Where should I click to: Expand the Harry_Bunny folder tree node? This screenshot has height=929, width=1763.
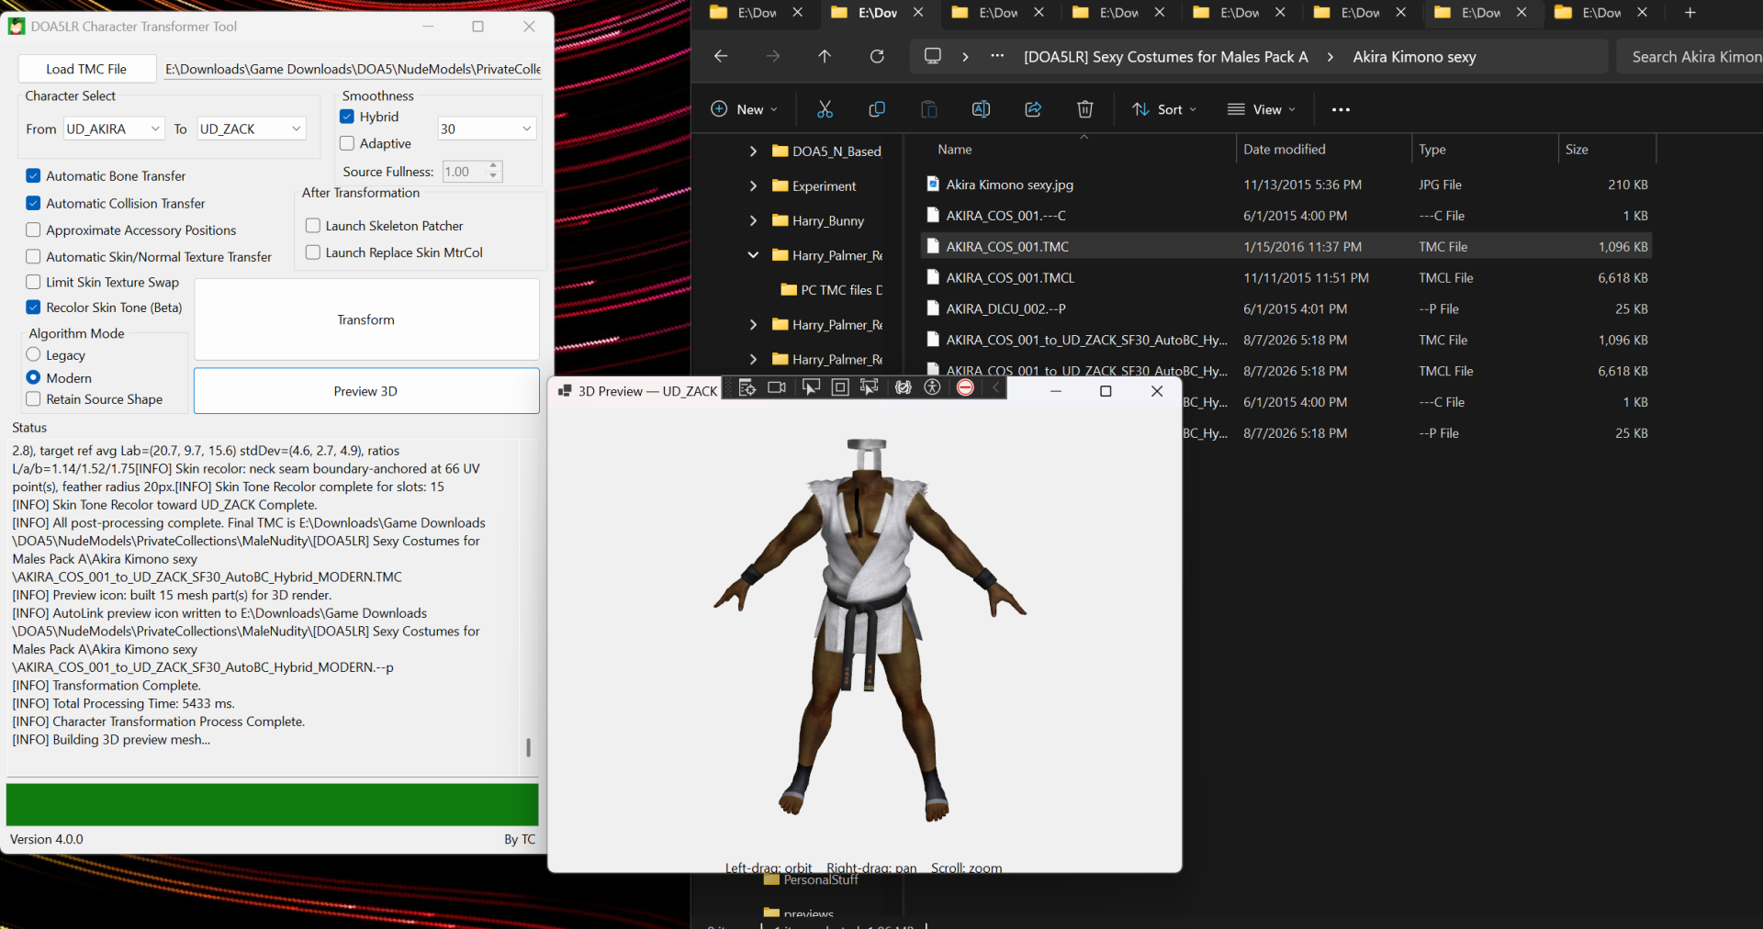(753, 220)
